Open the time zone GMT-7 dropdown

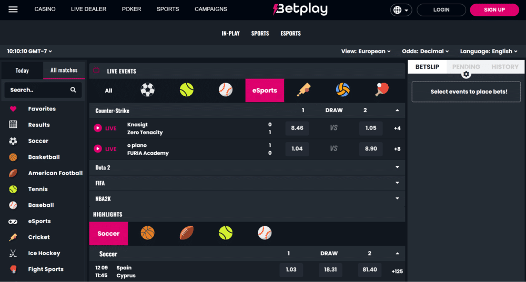pyautogui.click(x=29, y=52)
